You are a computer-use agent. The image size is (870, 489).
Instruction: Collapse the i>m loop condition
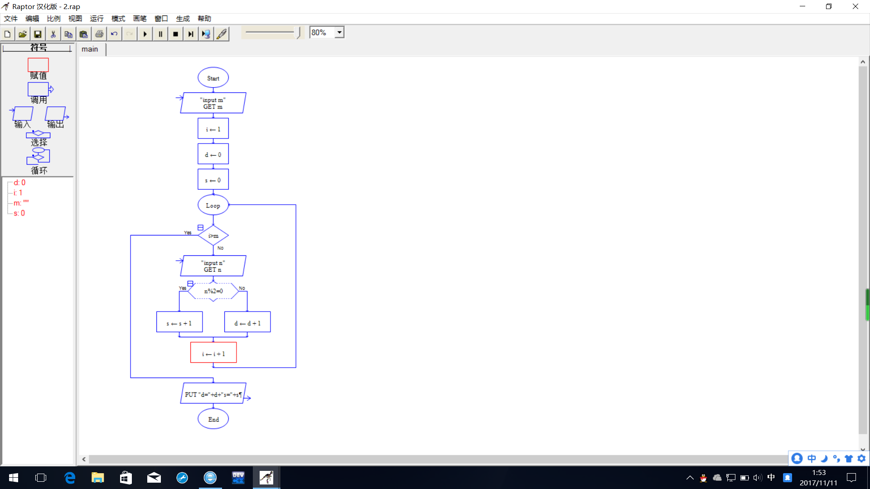[x=200, y=227]
